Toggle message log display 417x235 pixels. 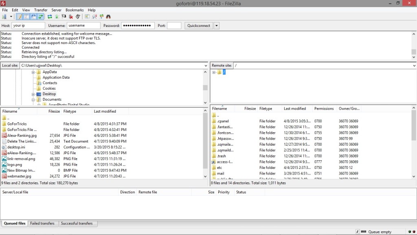pyautogui.click(x=20, y=16)
